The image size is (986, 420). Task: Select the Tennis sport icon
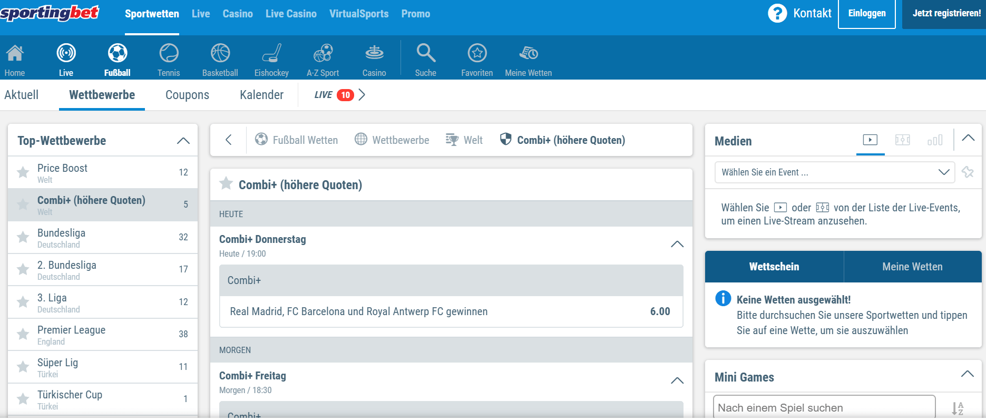[x=169, y=53]
